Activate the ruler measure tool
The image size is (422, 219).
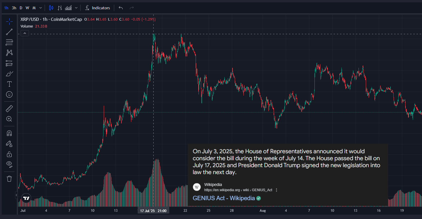tap(9, 109)
